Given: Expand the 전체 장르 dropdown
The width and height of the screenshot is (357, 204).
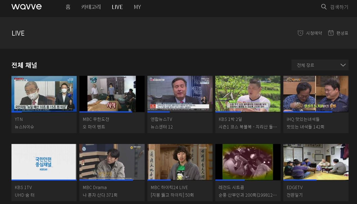Looking at the screenshot, I should click(320, 65).
